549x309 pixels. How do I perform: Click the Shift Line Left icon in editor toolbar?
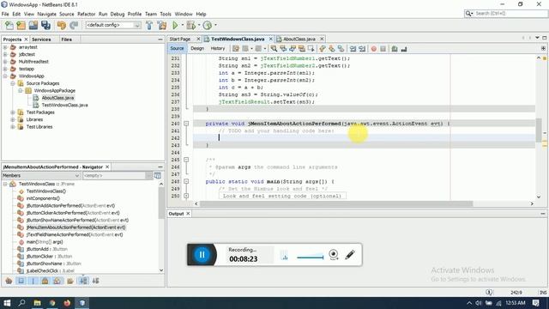coord(353,49)
